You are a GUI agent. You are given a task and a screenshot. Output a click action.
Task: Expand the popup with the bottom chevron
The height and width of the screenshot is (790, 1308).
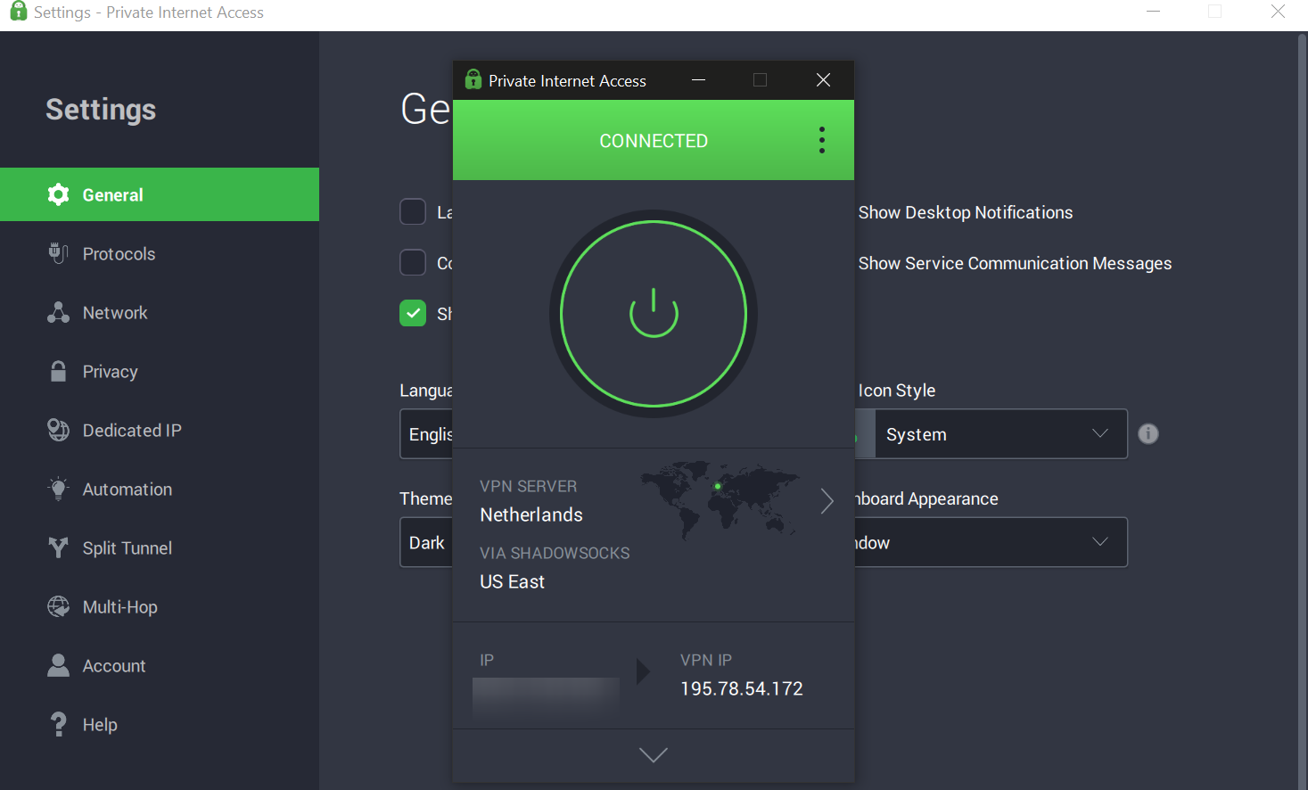tap(654, 755)
